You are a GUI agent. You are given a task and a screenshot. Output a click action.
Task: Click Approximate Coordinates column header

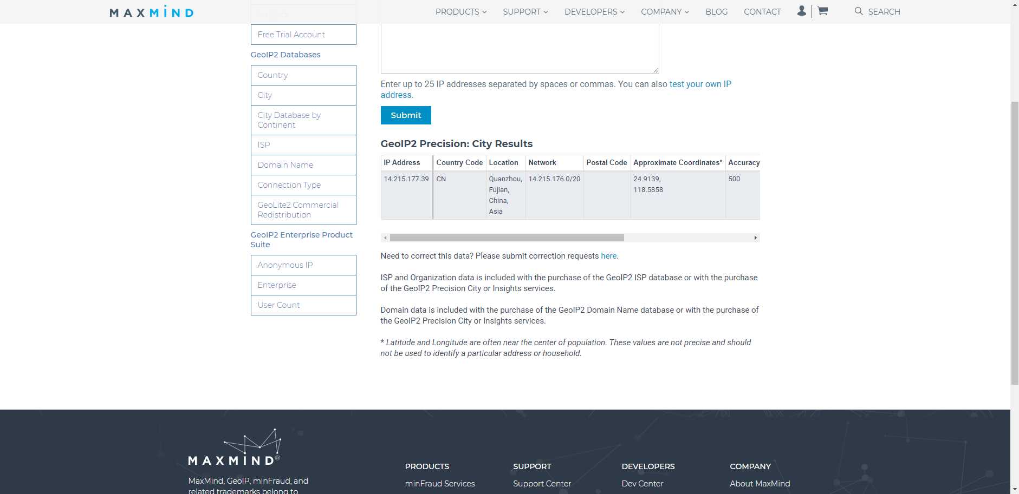click(x=678, y=163)
